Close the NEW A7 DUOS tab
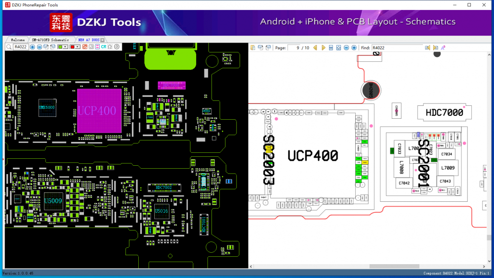The image size is (494, 278). pyautogui.click(x=102, y=40)
